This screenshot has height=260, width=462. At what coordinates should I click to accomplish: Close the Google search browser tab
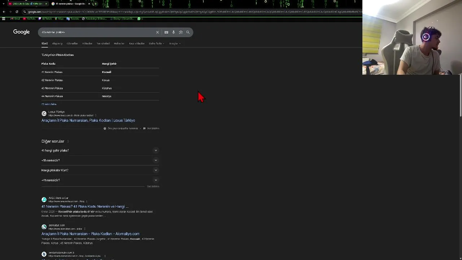pos(89,4)
